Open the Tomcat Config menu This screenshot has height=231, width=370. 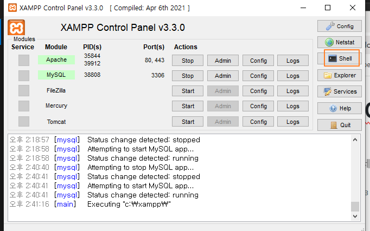coord(258,122)
